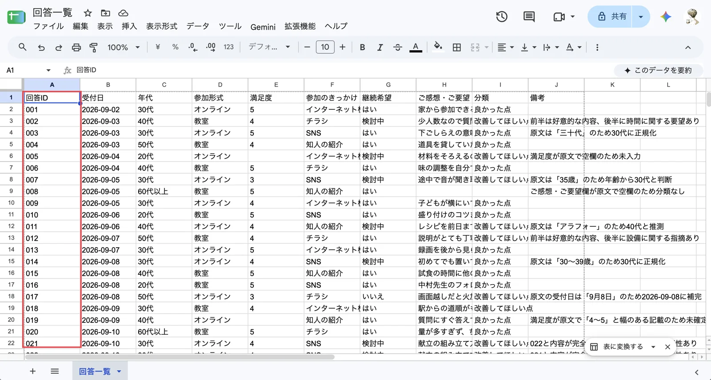711x380 pixels.
Task: Show the side panel chevron
Action: (696, 372)
